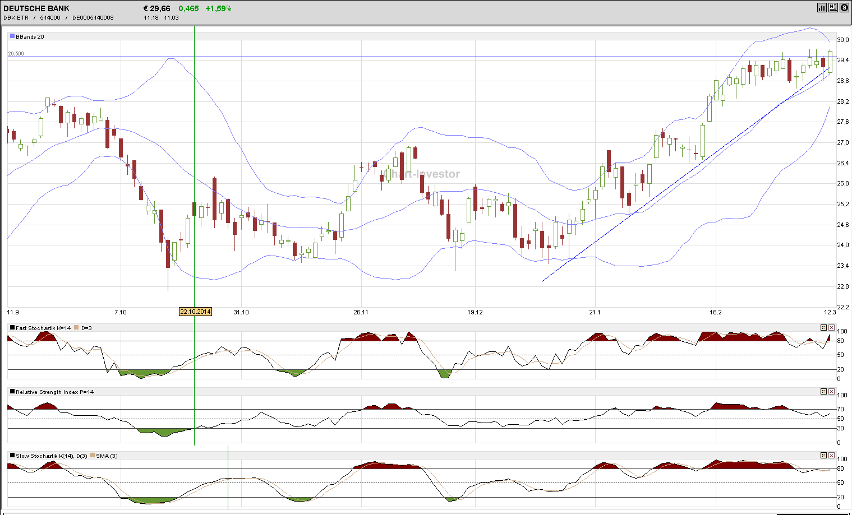Open the Fast Stochastik settings grid icon
This screenshot has width=852, height=515.
823,327
